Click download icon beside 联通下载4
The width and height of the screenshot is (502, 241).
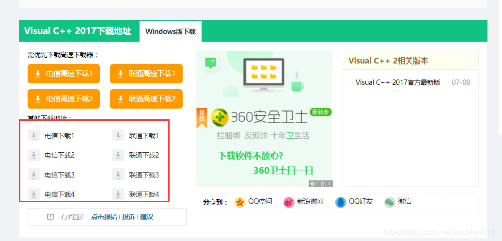tap(118, 194)
